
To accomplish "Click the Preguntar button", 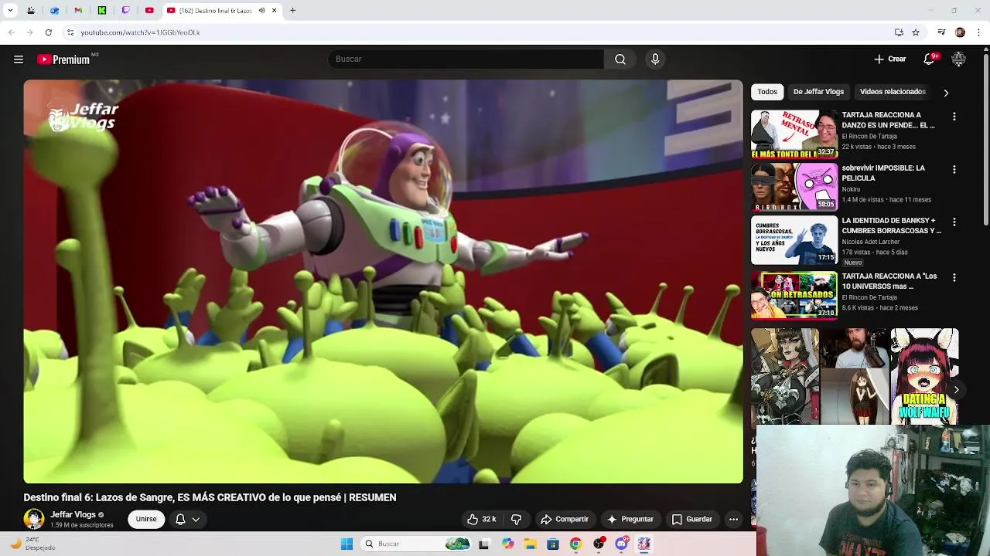I will pyautogui.click(x=630, y=519).
